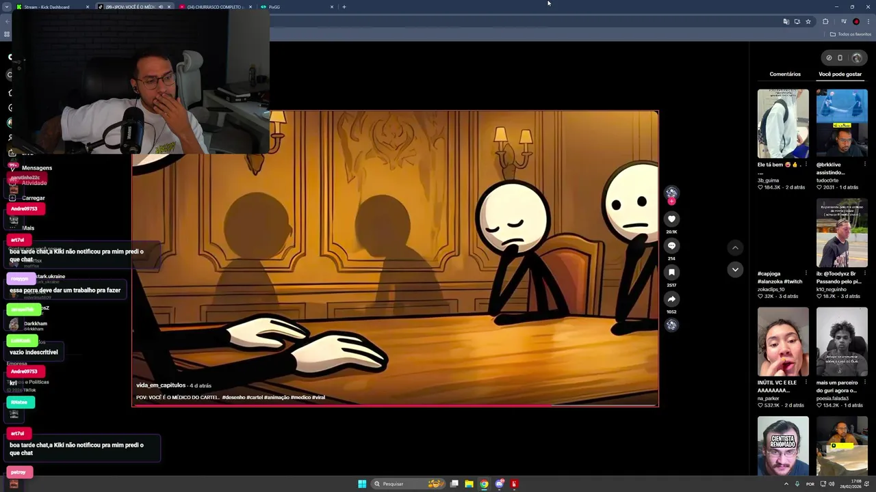This screenshot has height=492, width=876.
Task: Open '#capjoga #alanzoka' video caption
Action: [780, 277]
